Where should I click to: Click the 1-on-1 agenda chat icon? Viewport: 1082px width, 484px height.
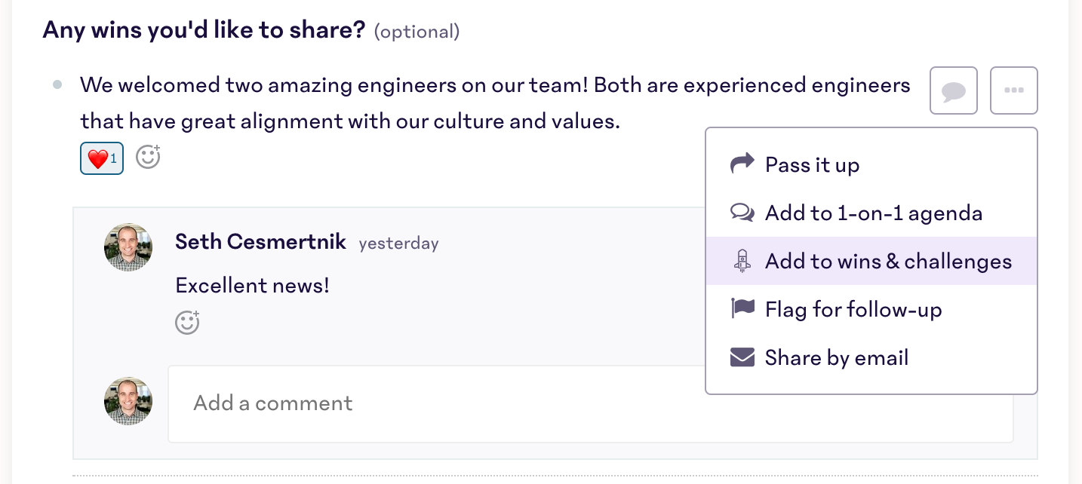(x=742, y=213)
